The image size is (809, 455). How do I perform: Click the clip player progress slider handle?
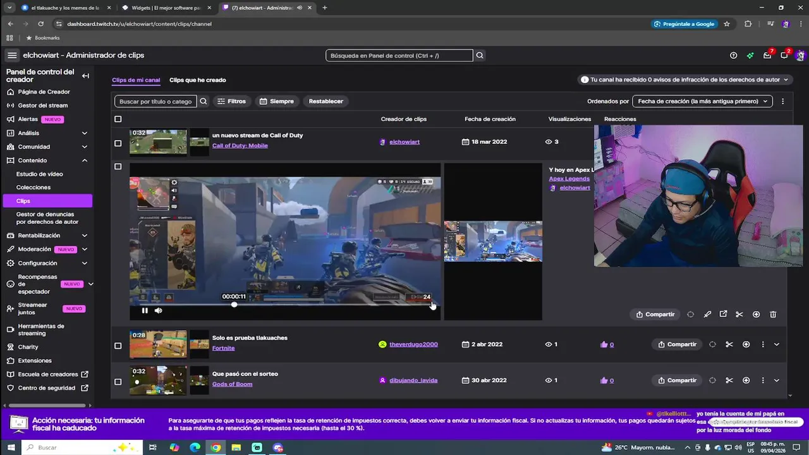click(x=234, y=305)
